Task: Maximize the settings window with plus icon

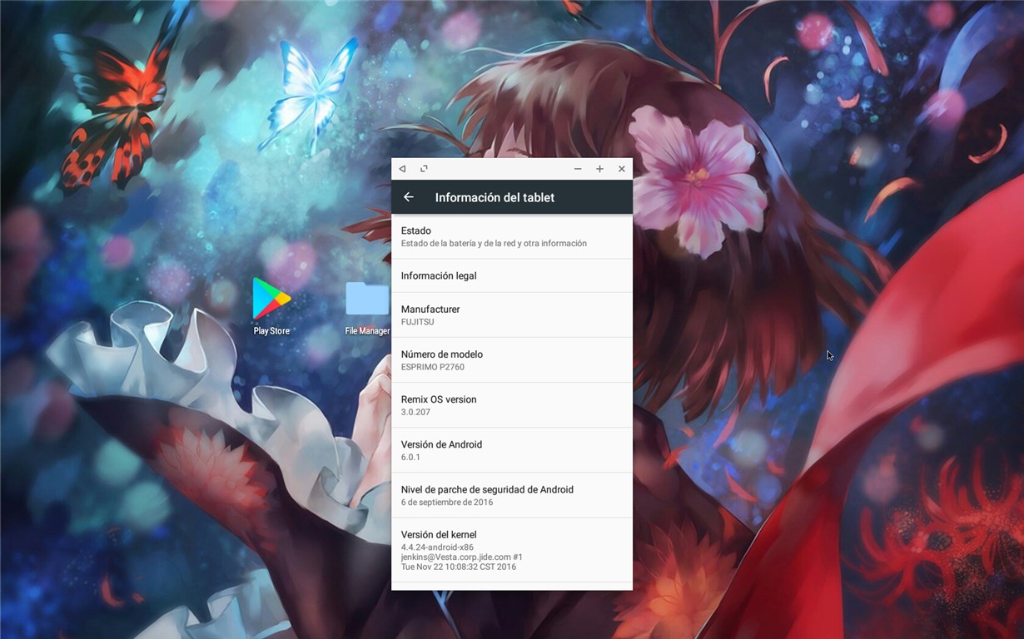Action: click(599, 169)
